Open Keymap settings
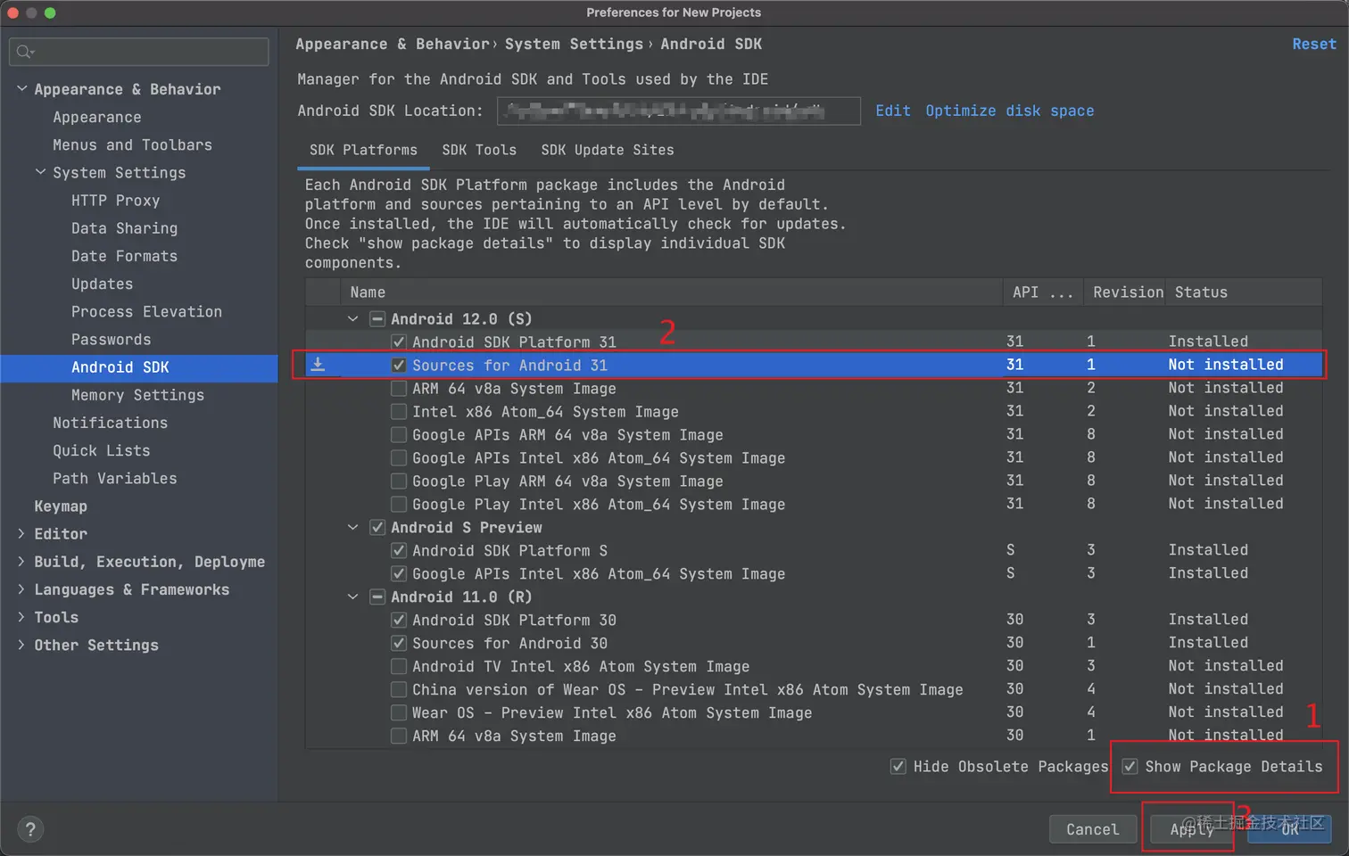The height and width of the screenshot is (856, 1349). point(61,506)
